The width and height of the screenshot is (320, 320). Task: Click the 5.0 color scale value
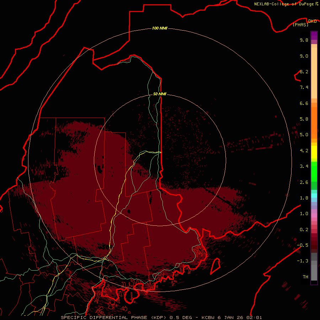click(x=304, y=135)
